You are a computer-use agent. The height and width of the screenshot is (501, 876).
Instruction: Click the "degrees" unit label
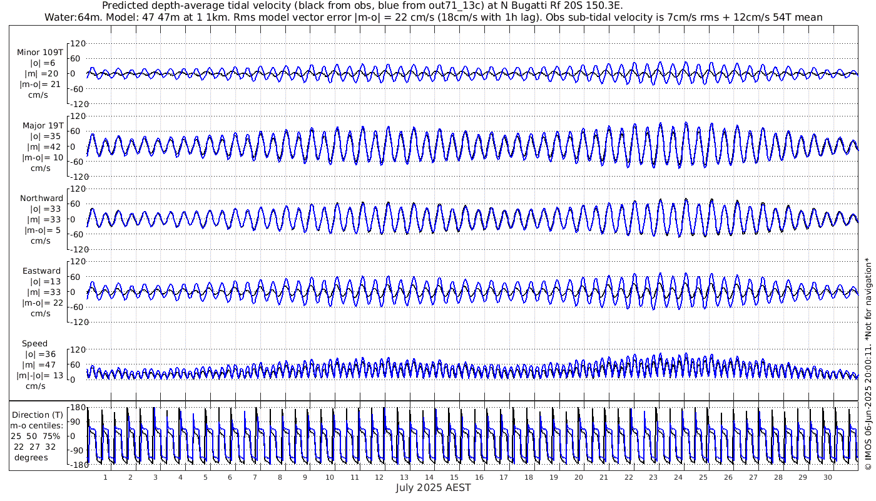31,457
